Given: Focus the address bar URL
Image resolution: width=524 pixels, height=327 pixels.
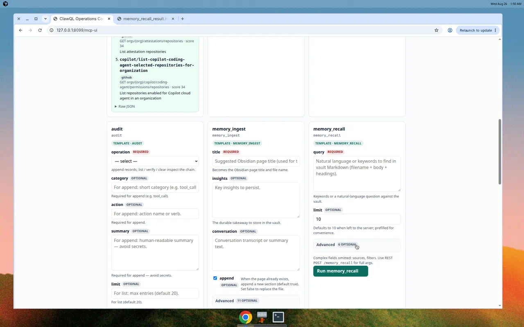Looking at the screenshot, I should click(77, 30).
